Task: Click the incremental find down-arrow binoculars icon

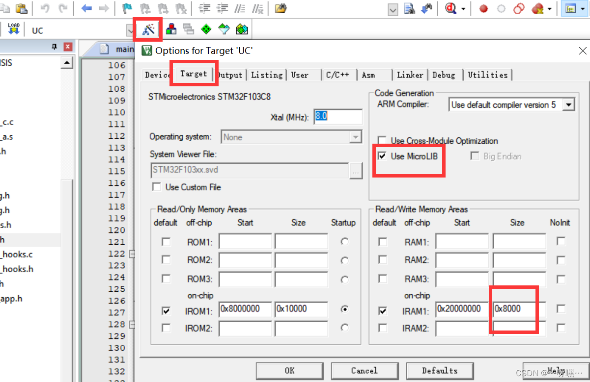Action: 426,8
